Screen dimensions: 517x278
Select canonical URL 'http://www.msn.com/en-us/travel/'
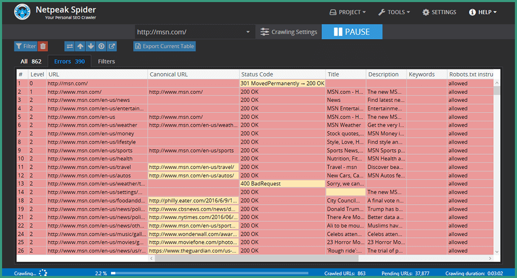pos(193,167)
